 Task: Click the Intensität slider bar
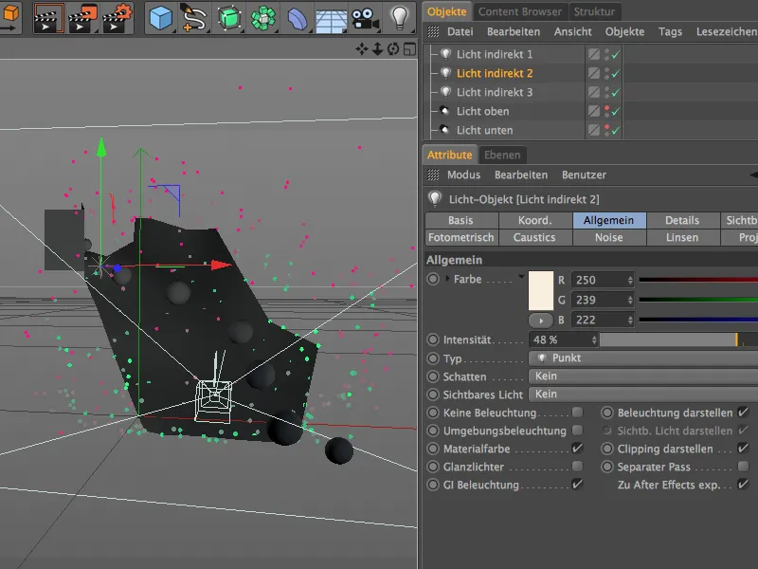click(678, 340)
